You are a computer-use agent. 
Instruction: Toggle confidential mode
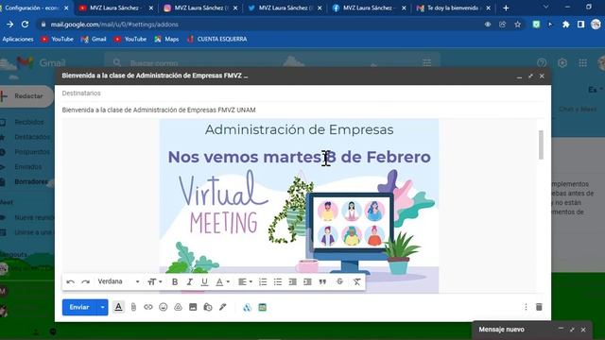[208, 307]
